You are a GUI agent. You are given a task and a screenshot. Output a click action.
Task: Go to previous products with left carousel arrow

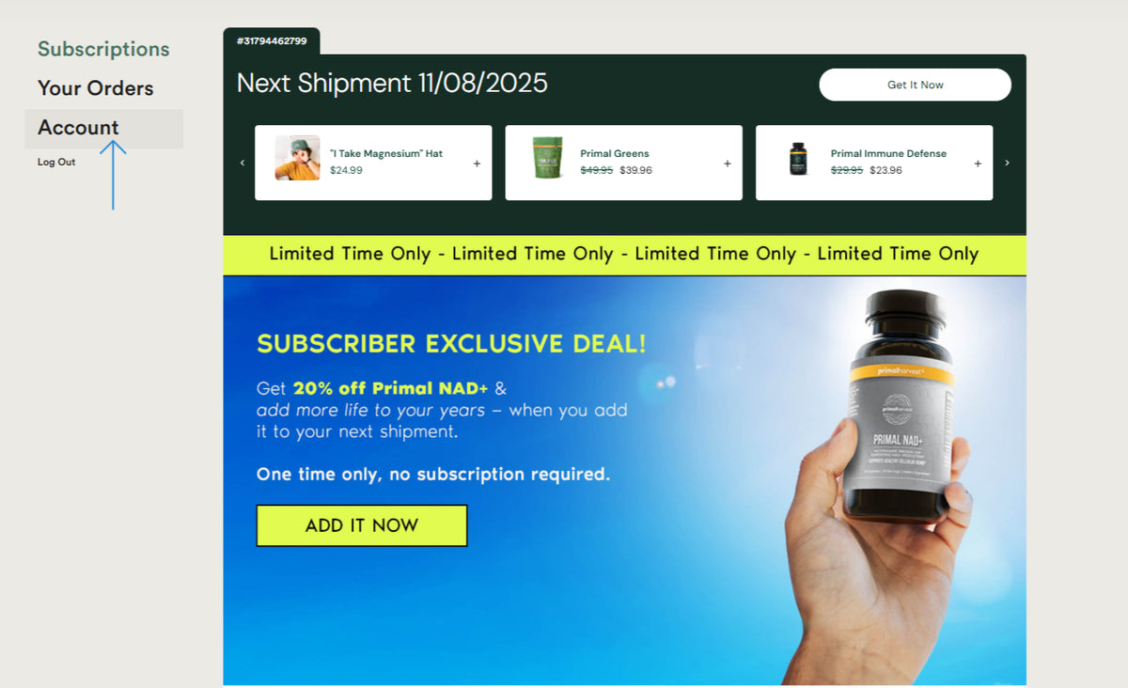tap(243, 163)
